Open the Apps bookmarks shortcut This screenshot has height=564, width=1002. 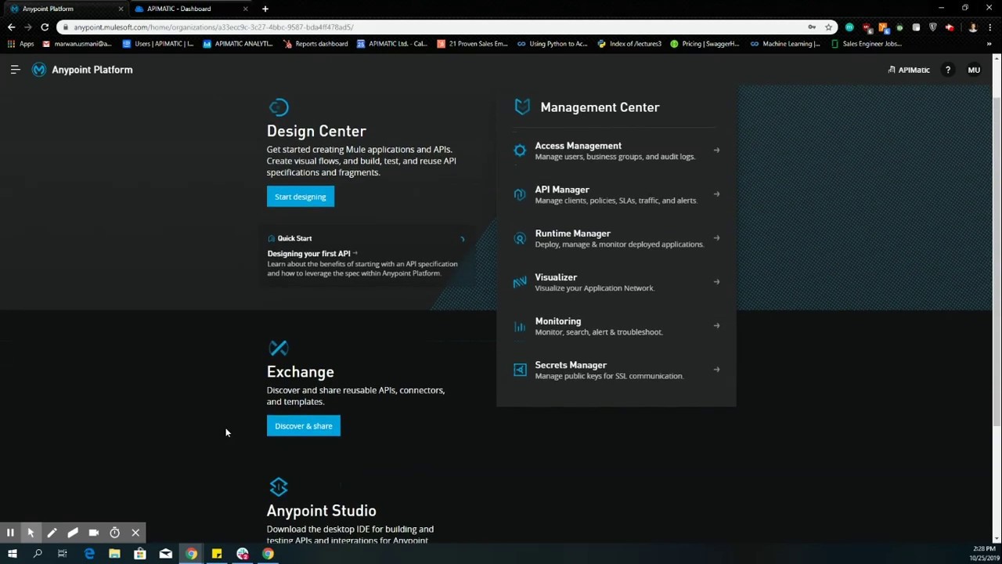tap(21, 44)
